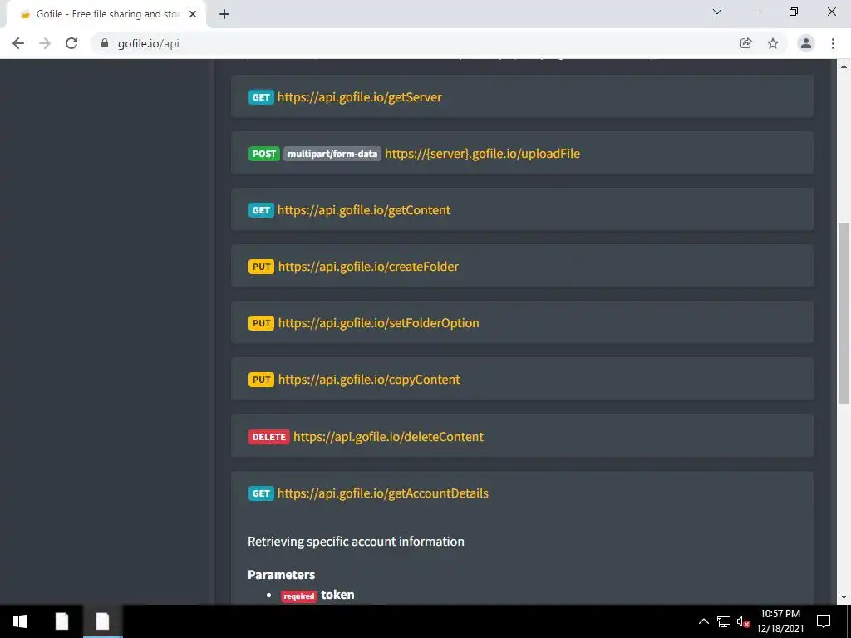Open the Chrome profile avatar
The width and height of the screenshot is (851, 638).
(x=806, y=43)
